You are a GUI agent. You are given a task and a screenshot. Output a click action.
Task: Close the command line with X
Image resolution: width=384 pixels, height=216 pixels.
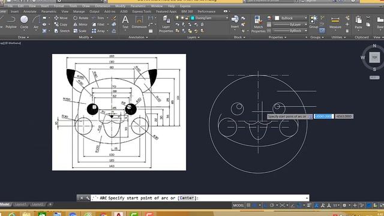tap(82, 198)
